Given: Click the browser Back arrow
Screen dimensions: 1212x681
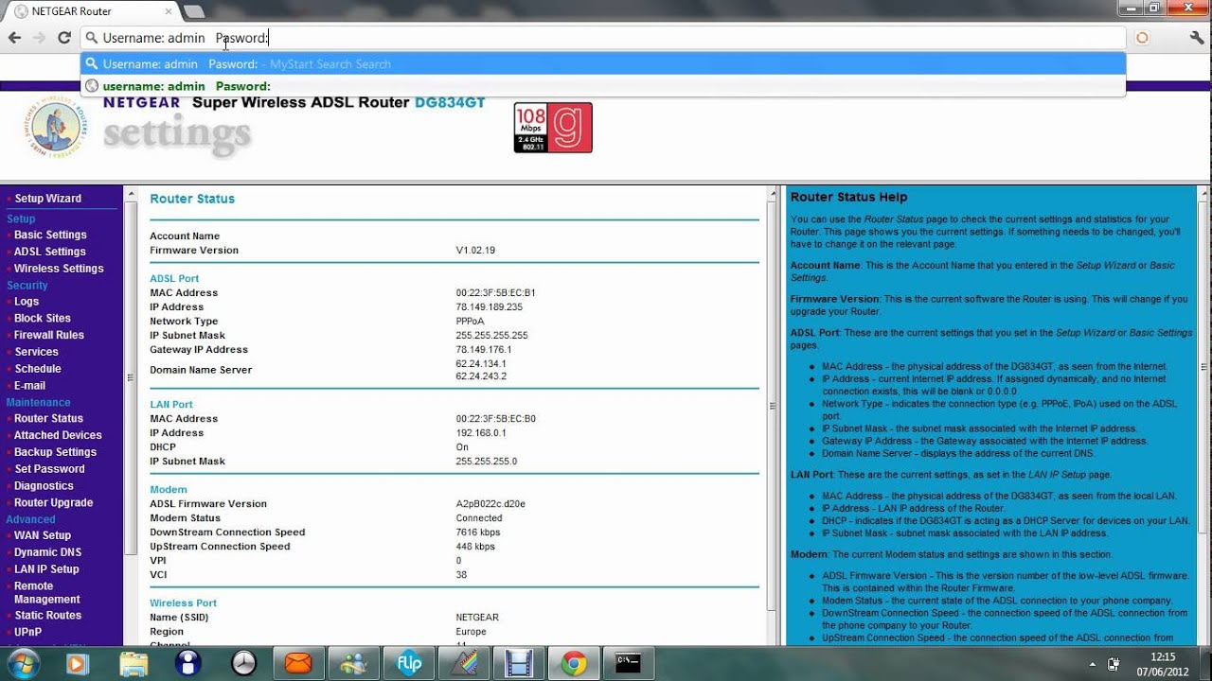Looking at the screenshot, I should pos(14,38).
